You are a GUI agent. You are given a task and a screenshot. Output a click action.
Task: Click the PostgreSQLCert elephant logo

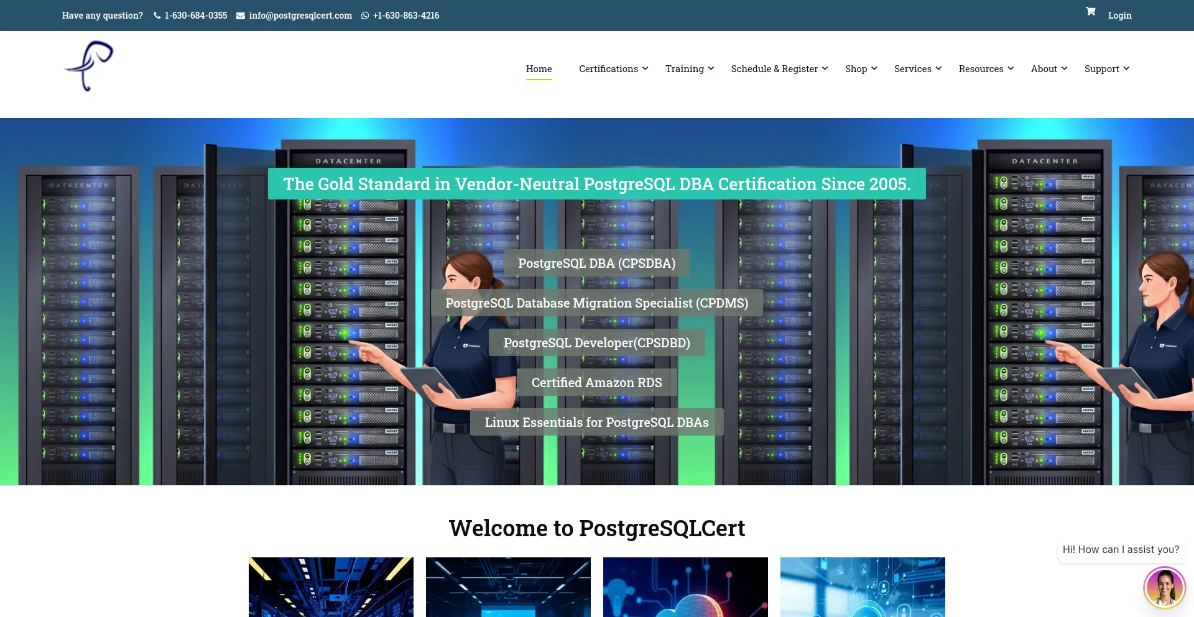(88, 66)
